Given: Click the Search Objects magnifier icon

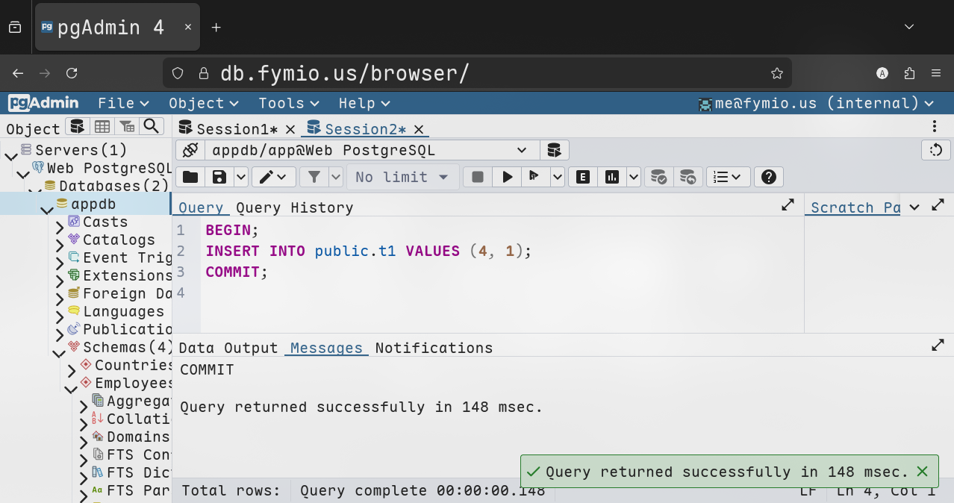Looking at the screenshot, I should click(x=152, y=126).
